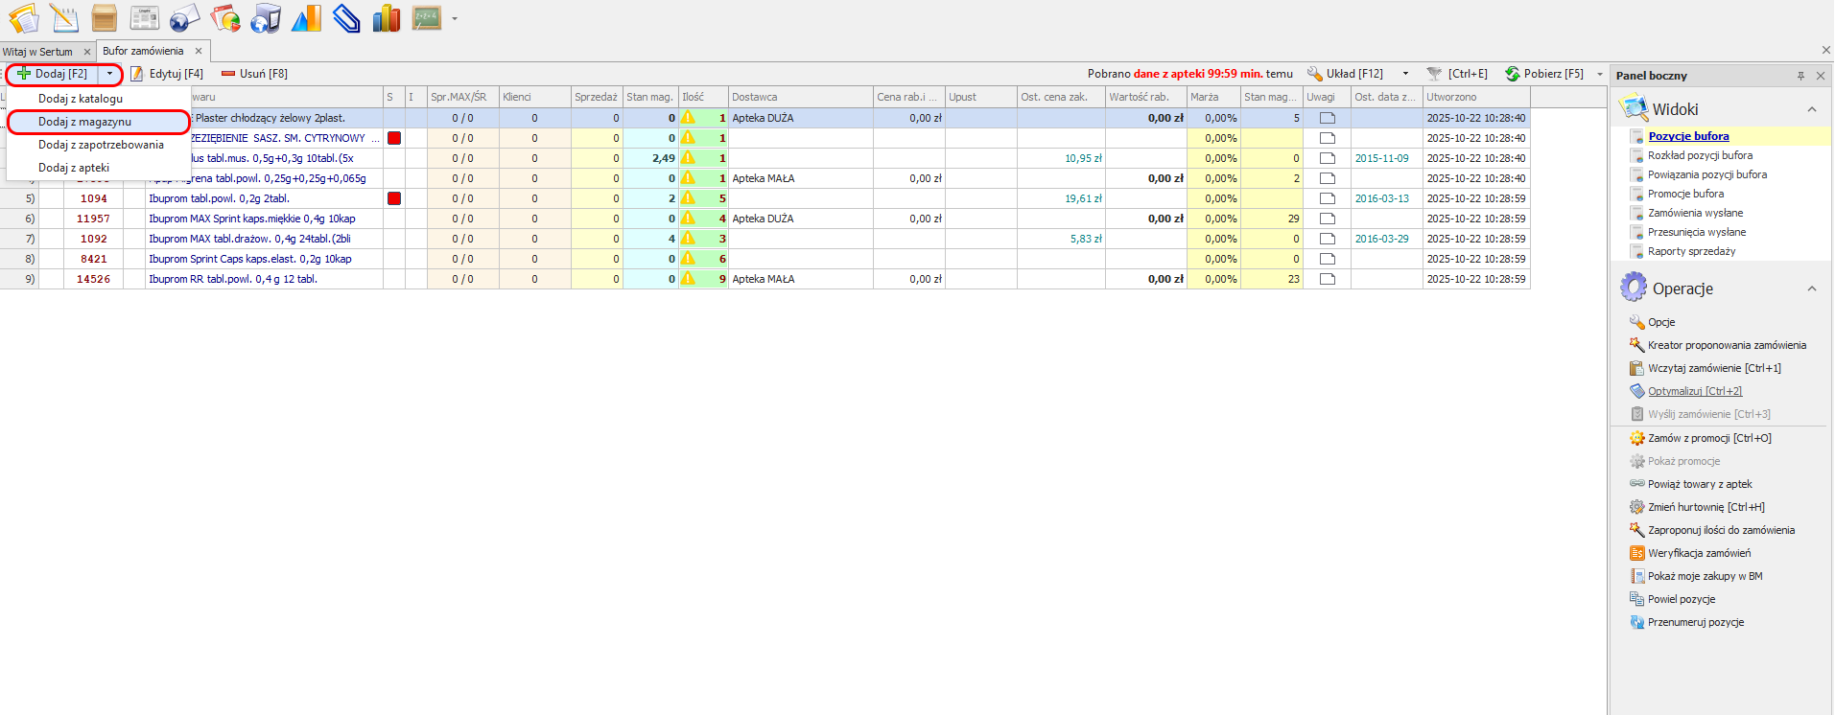Pin the Panel boczny side panel

pyautogui.click(x=1800, y=76)
